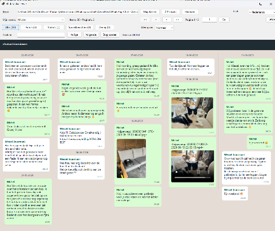Select the Overig filter tab

tap(105, 28)
